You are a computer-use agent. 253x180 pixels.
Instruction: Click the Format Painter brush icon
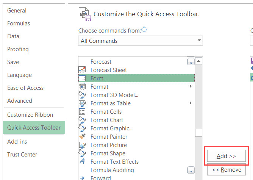coord(82,137)
